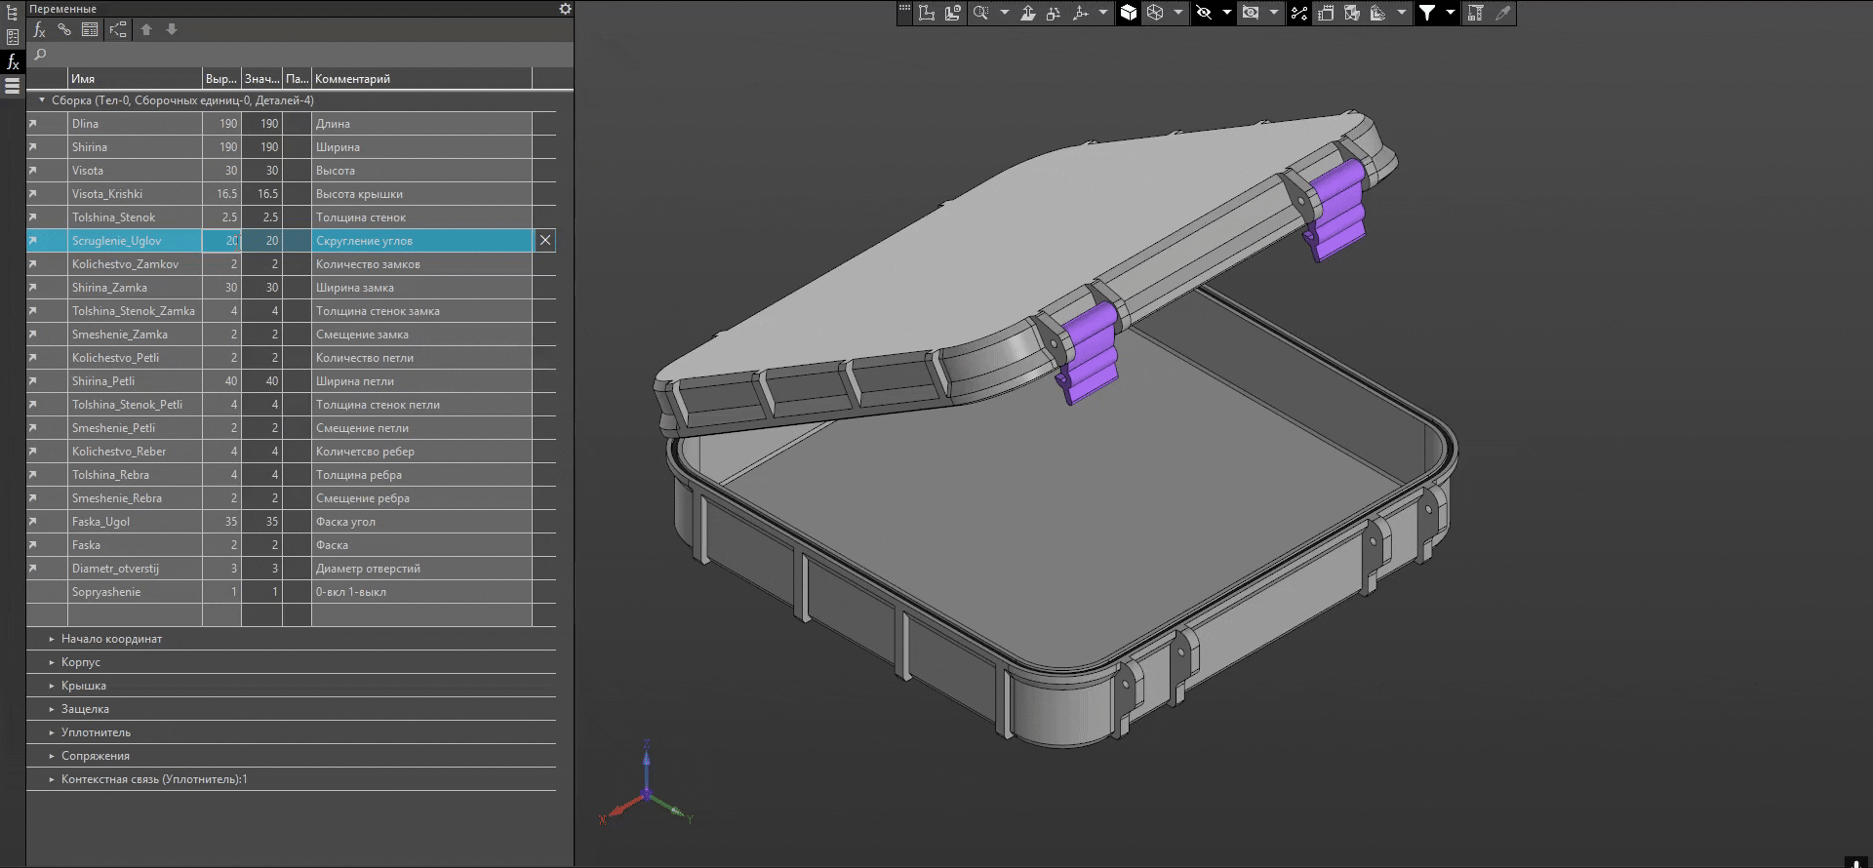Viewport: 1873px width, 868px height.
Task: Click the dotted grip handle of view toolbar
Action: click(905, 10)
